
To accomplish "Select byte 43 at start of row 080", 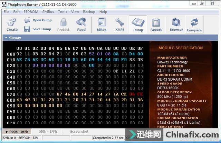I will click(x=19, y=100).
